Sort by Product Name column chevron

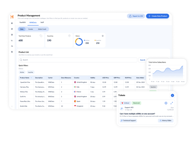coord(31,78)
